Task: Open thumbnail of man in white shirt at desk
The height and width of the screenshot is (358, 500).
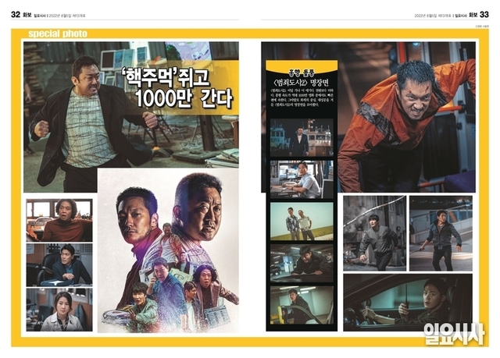Action: point(302,179)
